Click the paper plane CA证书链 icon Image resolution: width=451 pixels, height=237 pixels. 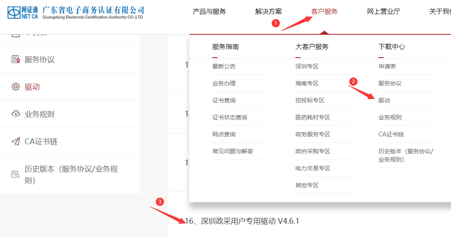16,141
